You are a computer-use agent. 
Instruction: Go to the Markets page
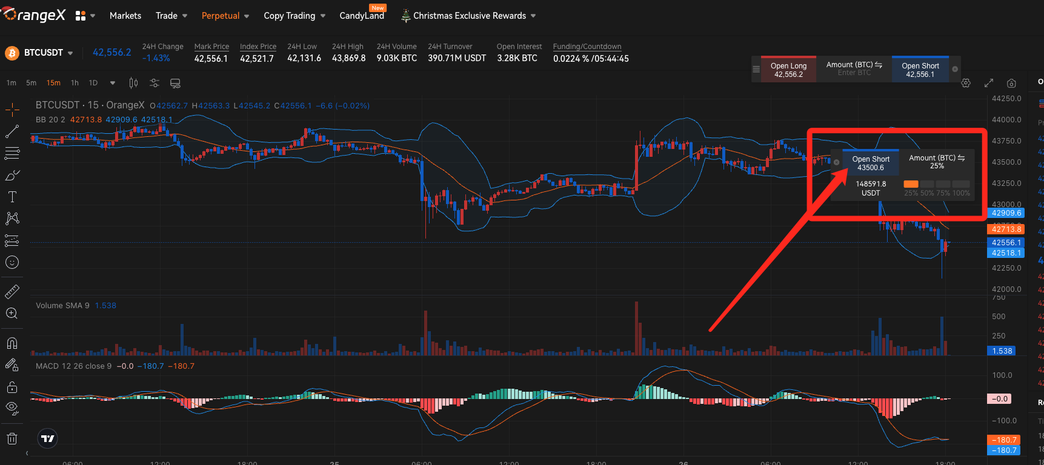tap(125, 16)
